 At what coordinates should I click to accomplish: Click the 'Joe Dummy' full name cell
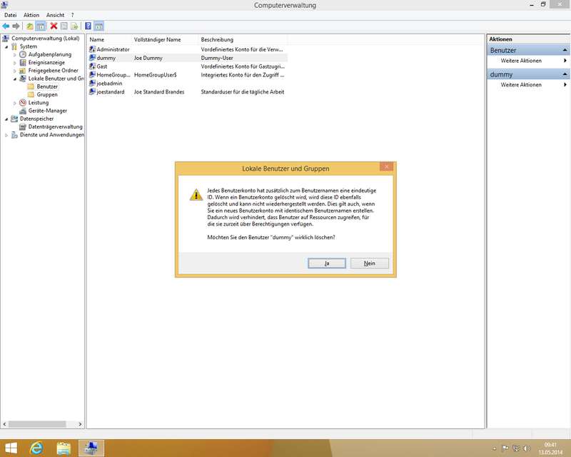(148, 58)
